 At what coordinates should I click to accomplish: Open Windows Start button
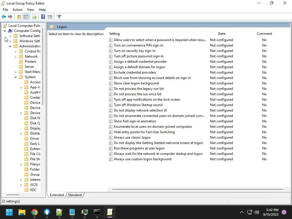coord(9,212)
